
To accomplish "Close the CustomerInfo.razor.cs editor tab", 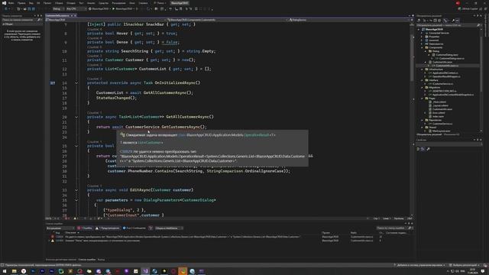I will click(x=75, y=15).
